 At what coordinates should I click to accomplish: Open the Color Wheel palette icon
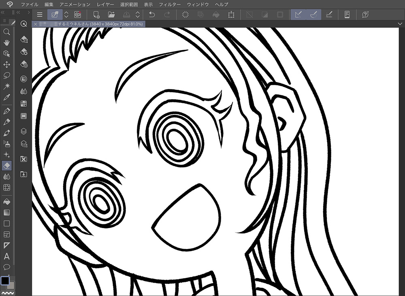(x=24, y=79)
